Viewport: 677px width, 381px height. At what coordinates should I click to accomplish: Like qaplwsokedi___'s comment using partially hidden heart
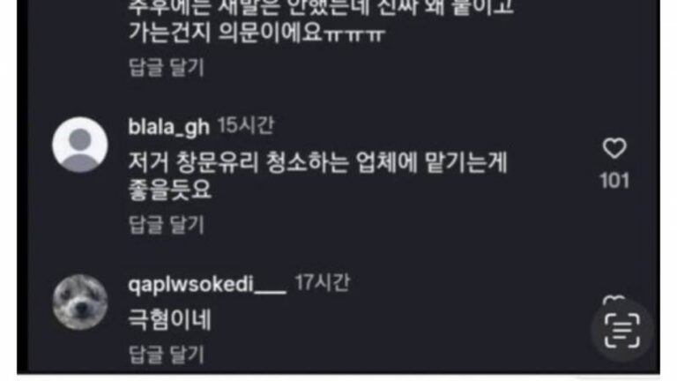(614, 299)
